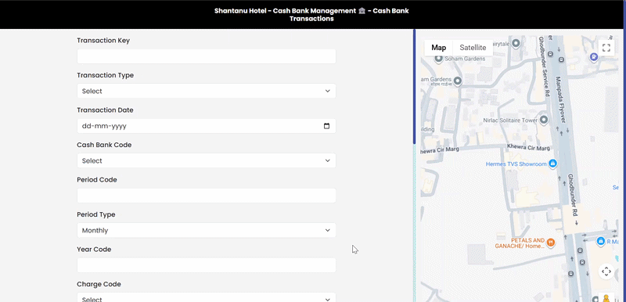
Task: Click the Hermes TVS Showroom label
Action: 516,164
